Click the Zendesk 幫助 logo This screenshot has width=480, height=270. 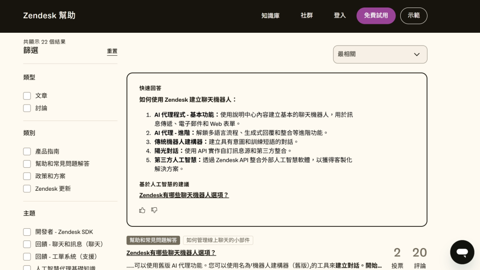tap(49, 15)
